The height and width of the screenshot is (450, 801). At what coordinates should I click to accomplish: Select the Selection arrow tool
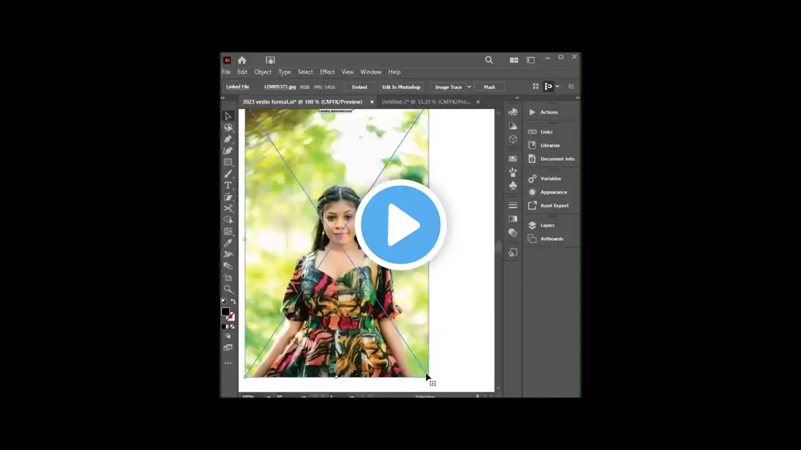[x=228, y=116]
